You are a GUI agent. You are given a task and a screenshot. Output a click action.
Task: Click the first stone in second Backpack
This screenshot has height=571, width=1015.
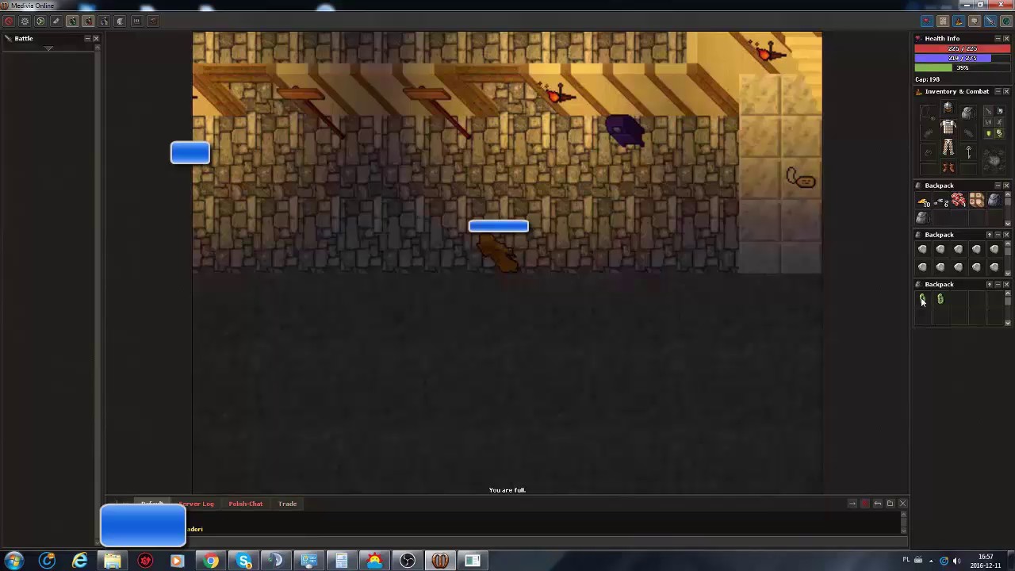tap(923, 250)
